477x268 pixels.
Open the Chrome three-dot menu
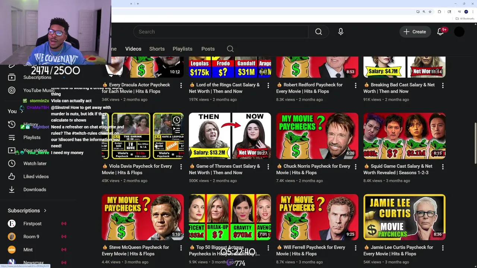tap(473, 12)
